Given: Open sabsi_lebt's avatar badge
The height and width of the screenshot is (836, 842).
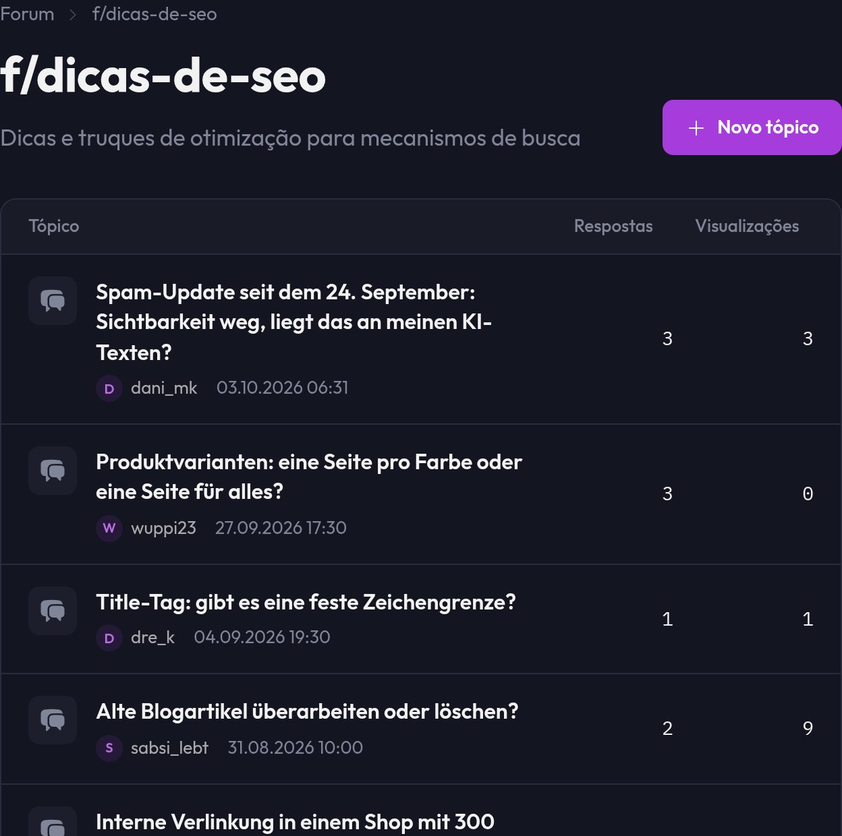Looking at the screenshot, I should tap(109, 748).
